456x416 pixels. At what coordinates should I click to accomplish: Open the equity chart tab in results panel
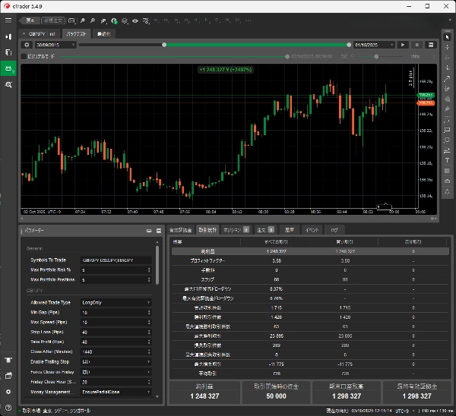coord(181,230)
